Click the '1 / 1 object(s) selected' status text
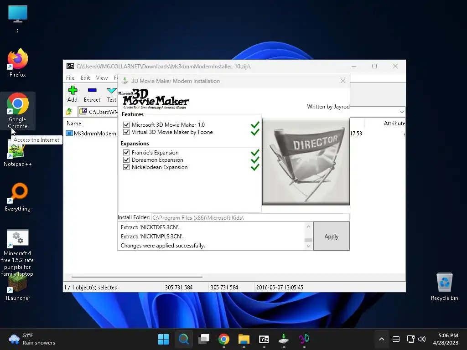The height and width of the screenshot is (350, 467). coord(91,288)
